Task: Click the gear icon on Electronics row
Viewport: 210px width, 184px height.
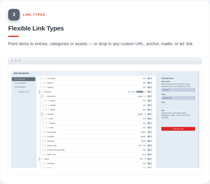Action: 149,96
